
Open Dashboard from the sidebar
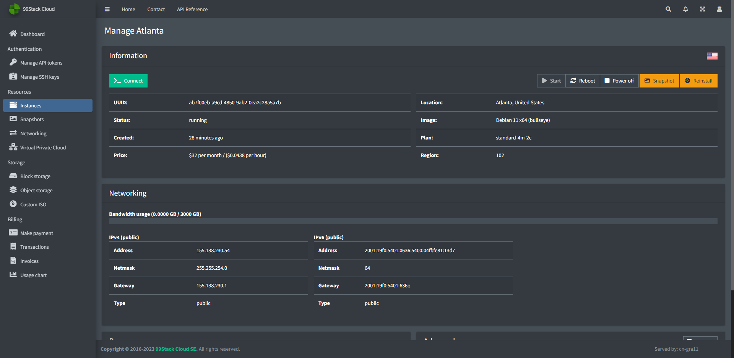click(x=48, y=34)
